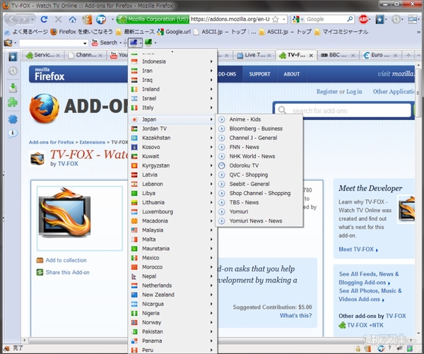The width and height of the screenshot is (424, 354).
Task: Click Register link
Action: (x=327, y=92)
